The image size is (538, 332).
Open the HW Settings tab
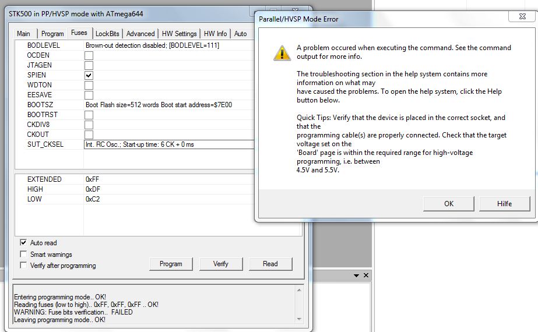[179, 34]
